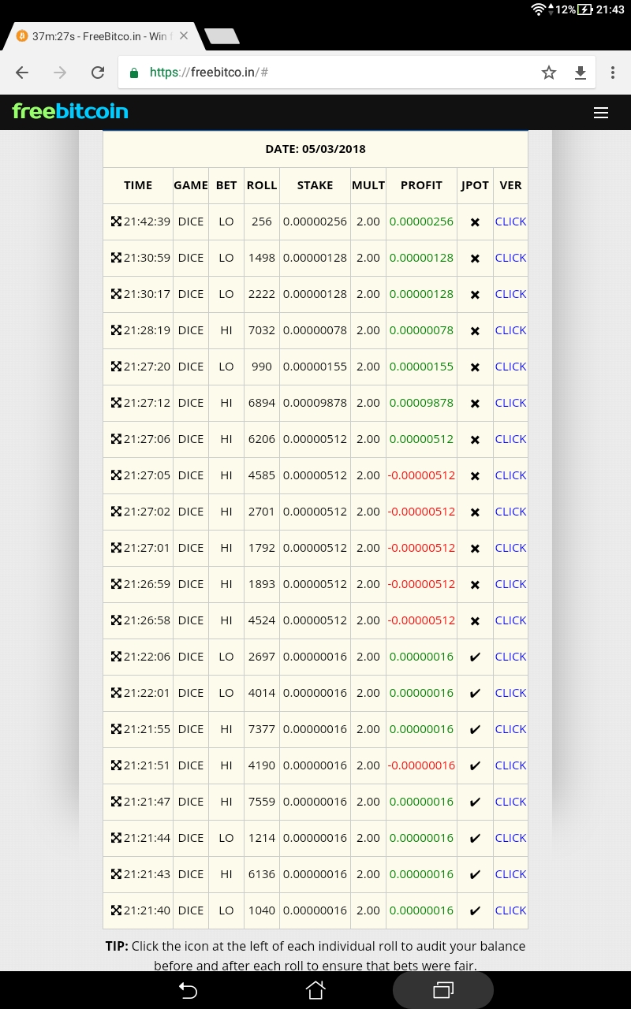Click verify CLICK link for 21:21:40 roll
631x1009 pixels.
(x=510, y=910)
